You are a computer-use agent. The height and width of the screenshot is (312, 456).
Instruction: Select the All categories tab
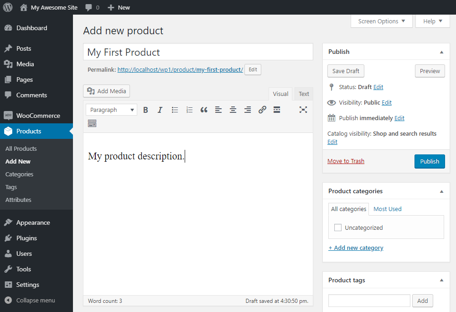(x=348, y=209)
